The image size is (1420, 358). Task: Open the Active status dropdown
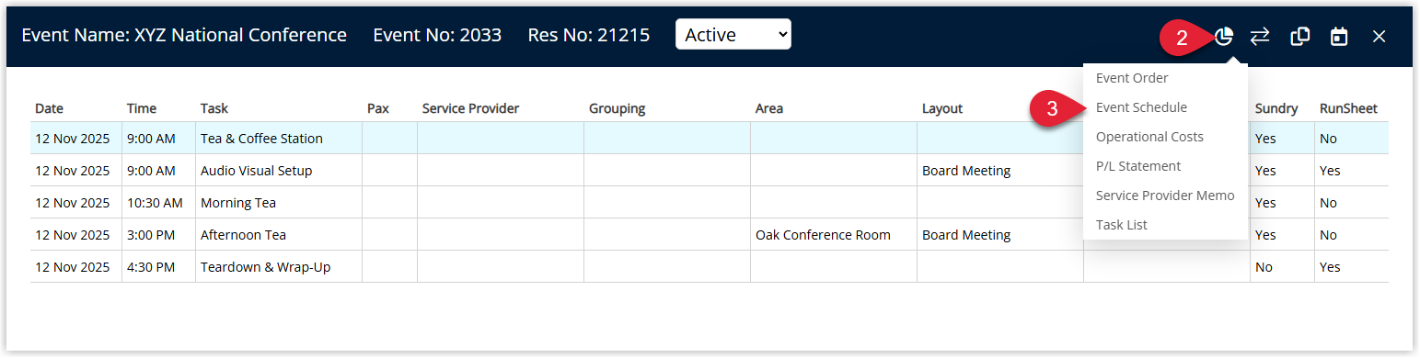coord(733,35)
